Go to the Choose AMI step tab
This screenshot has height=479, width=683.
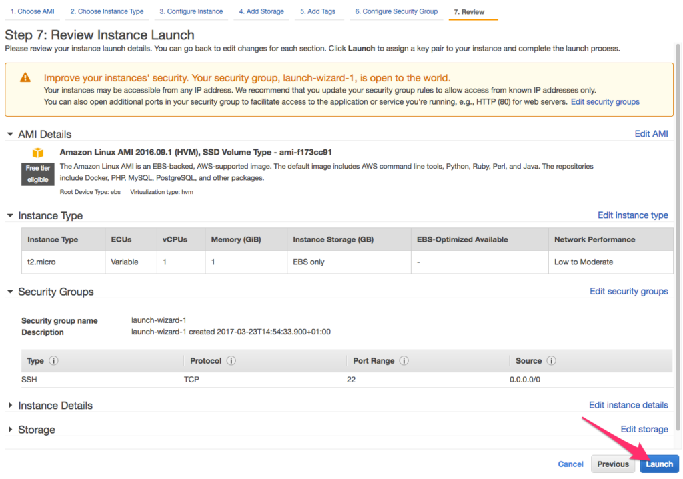(x=31, y=12)
